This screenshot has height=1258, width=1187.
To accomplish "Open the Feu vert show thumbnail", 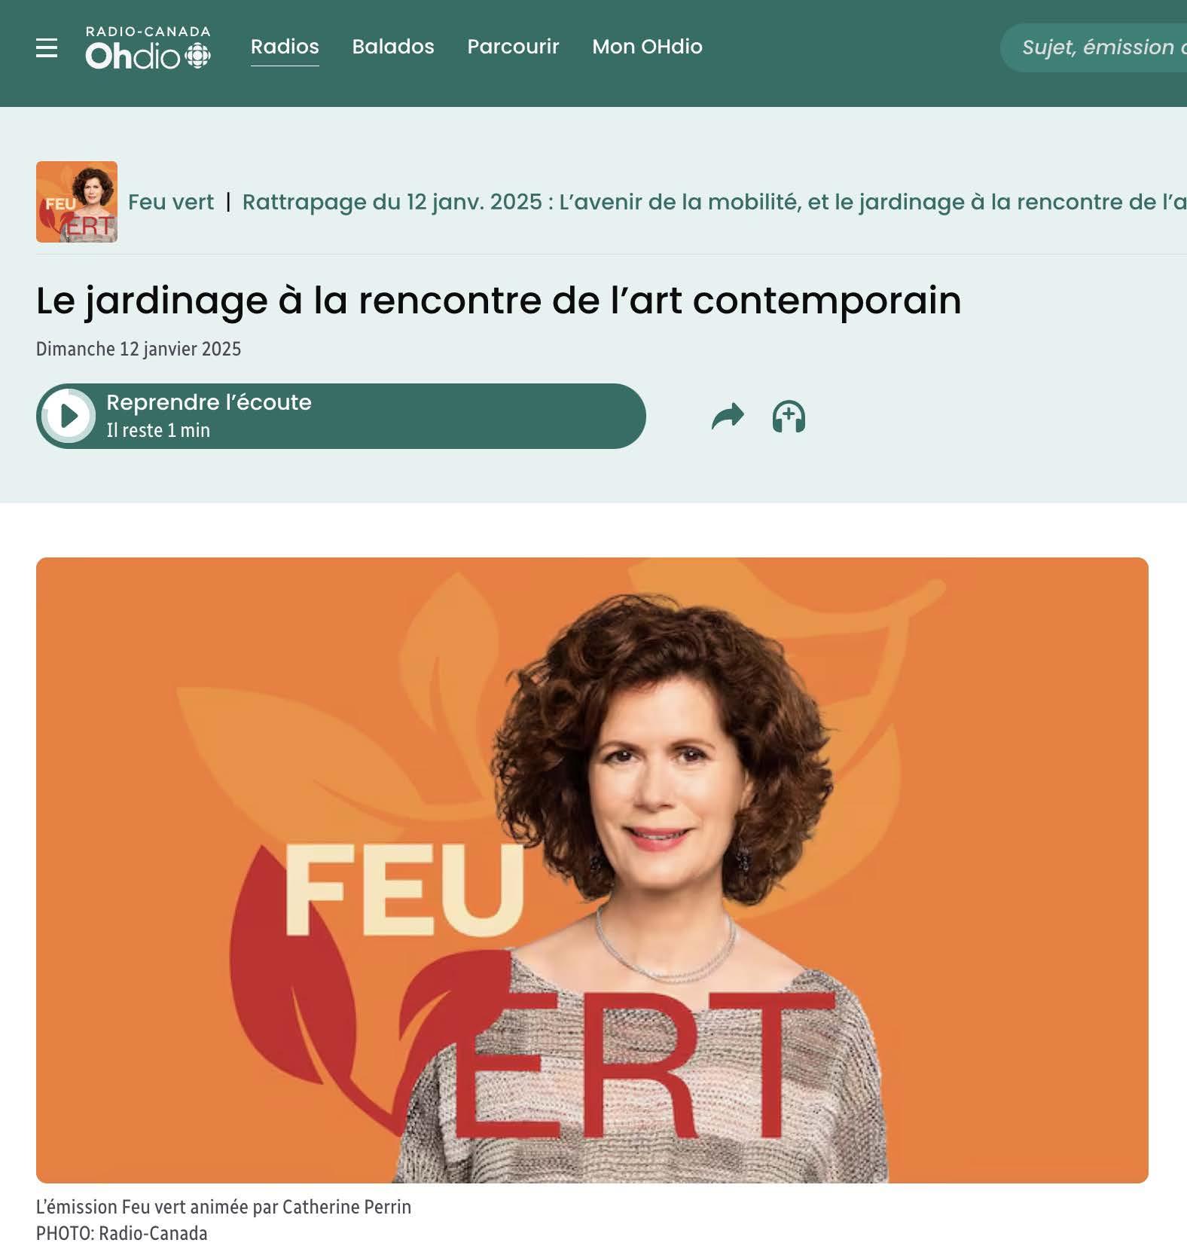I will pyautogui.click(x=77, y=202).
